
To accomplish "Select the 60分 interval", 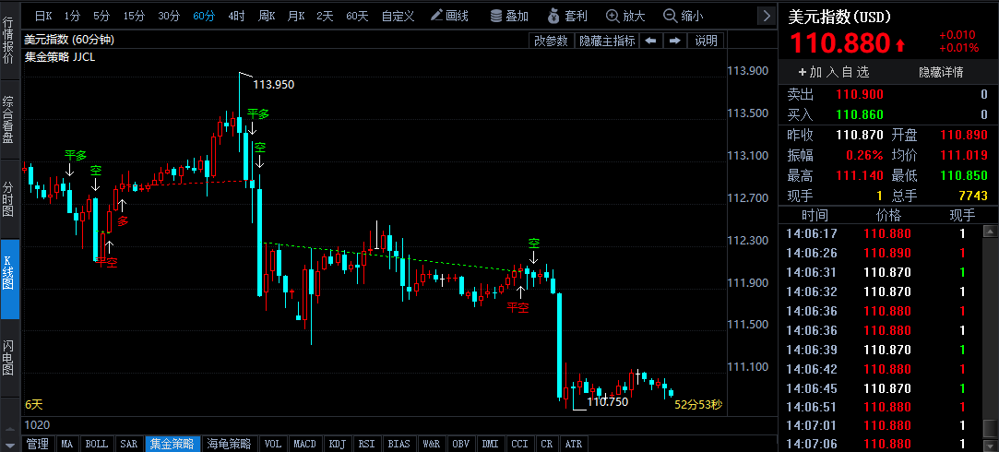I will (204, 16).
